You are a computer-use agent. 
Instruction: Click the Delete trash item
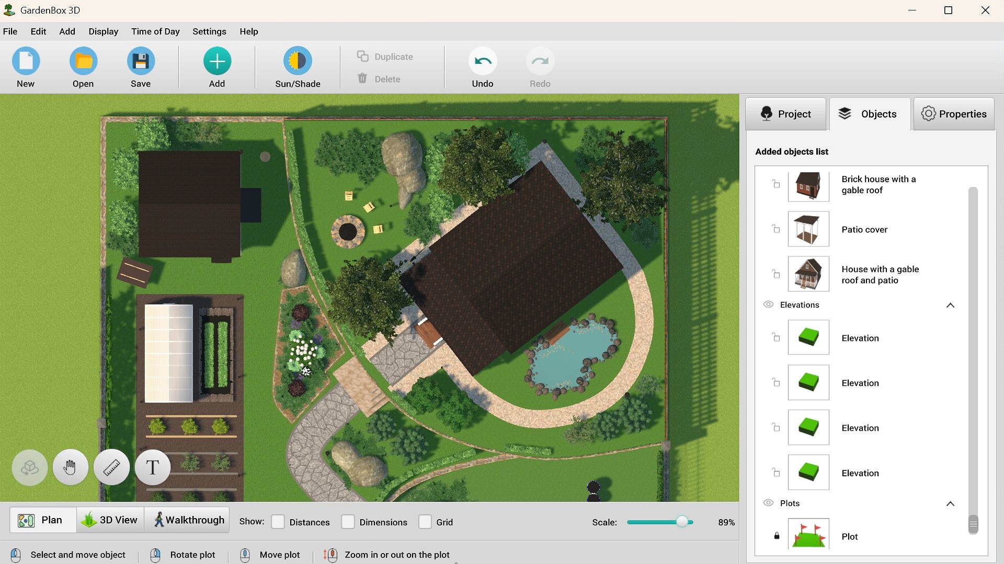pos(379,79)
